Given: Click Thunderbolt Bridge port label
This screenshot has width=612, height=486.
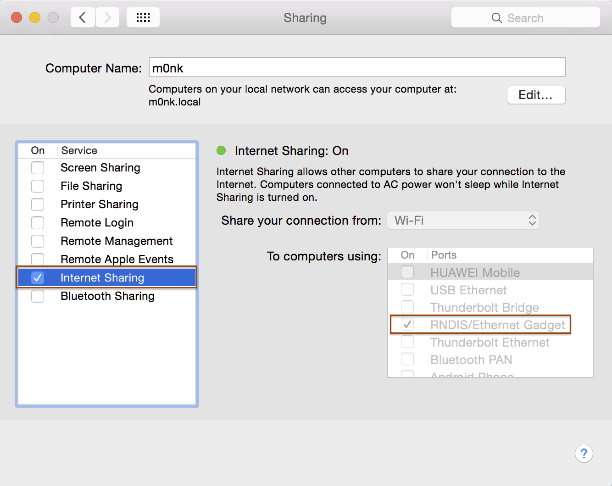Looking at the screenshot, I should pyautogui.click(x=484, y=308).
